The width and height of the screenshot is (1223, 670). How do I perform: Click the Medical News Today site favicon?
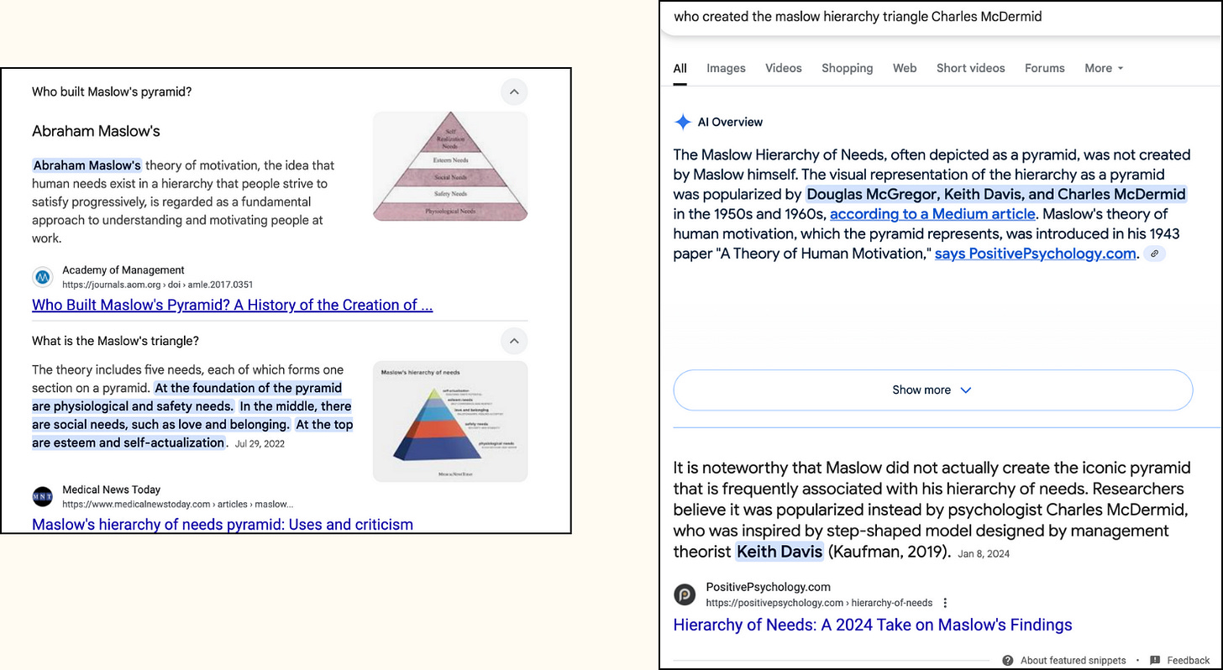(43, 496)
